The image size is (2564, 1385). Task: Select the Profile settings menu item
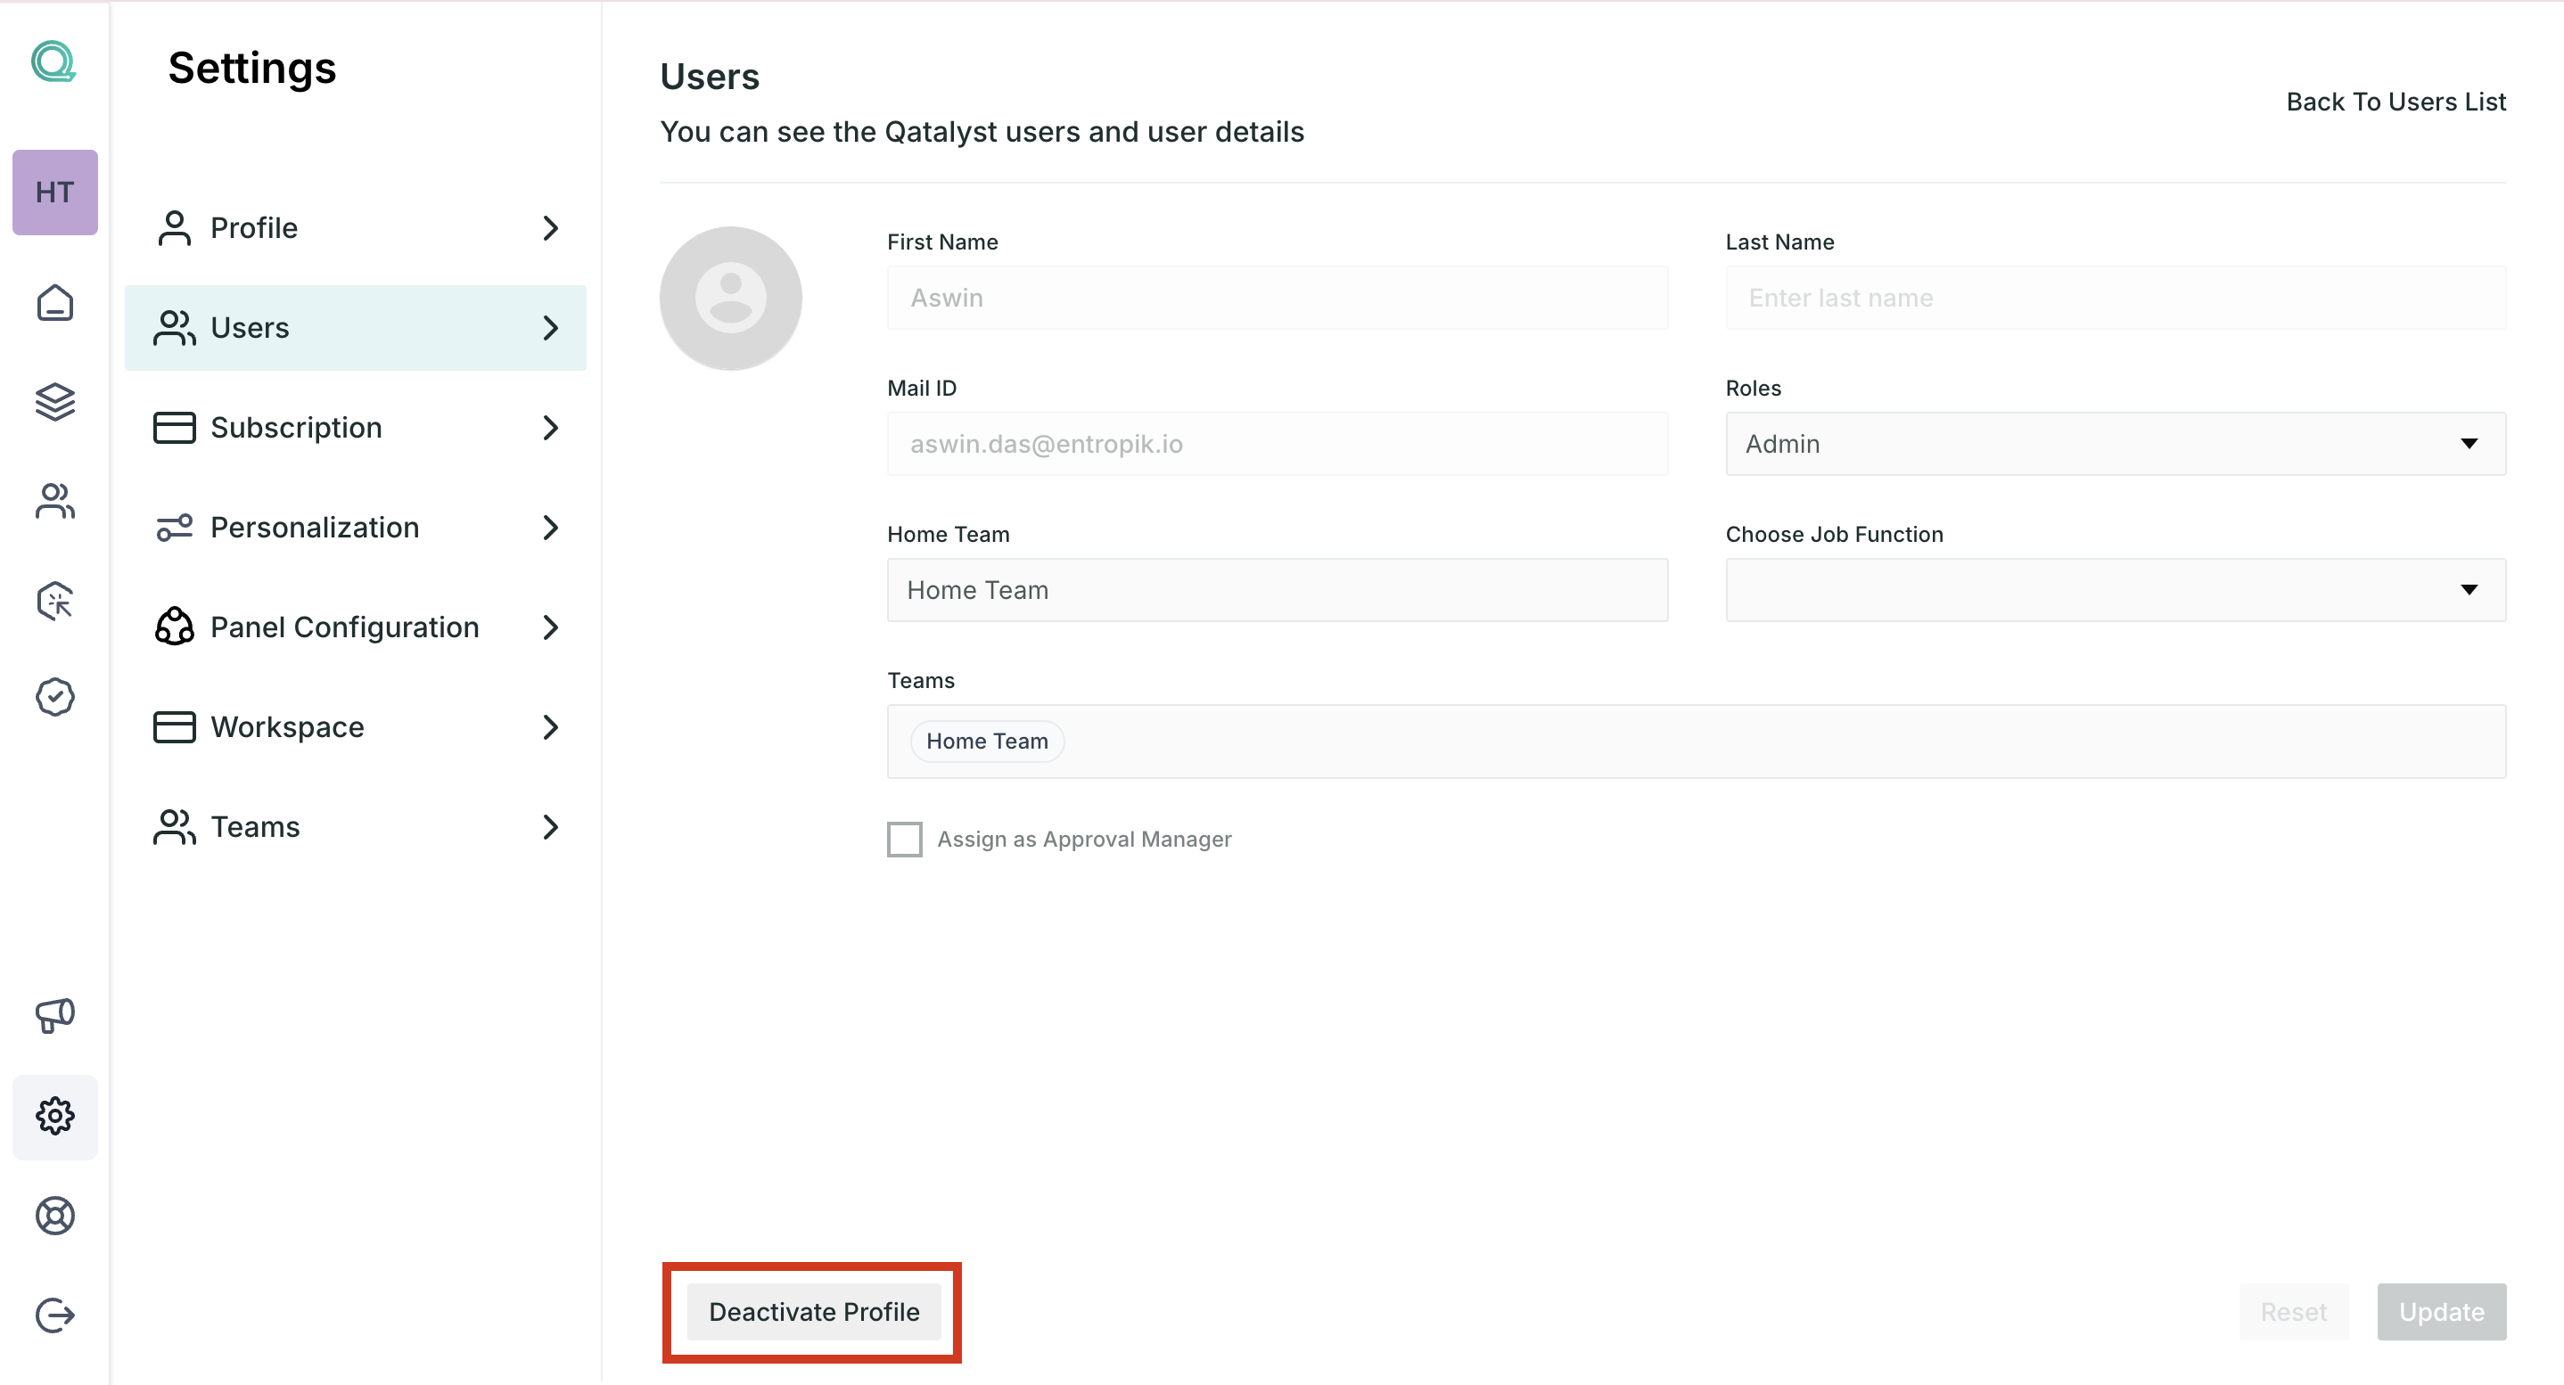356,228
